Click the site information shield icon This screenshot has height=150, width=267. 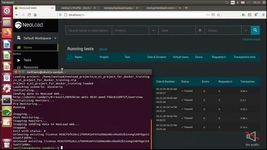point(60,15)
